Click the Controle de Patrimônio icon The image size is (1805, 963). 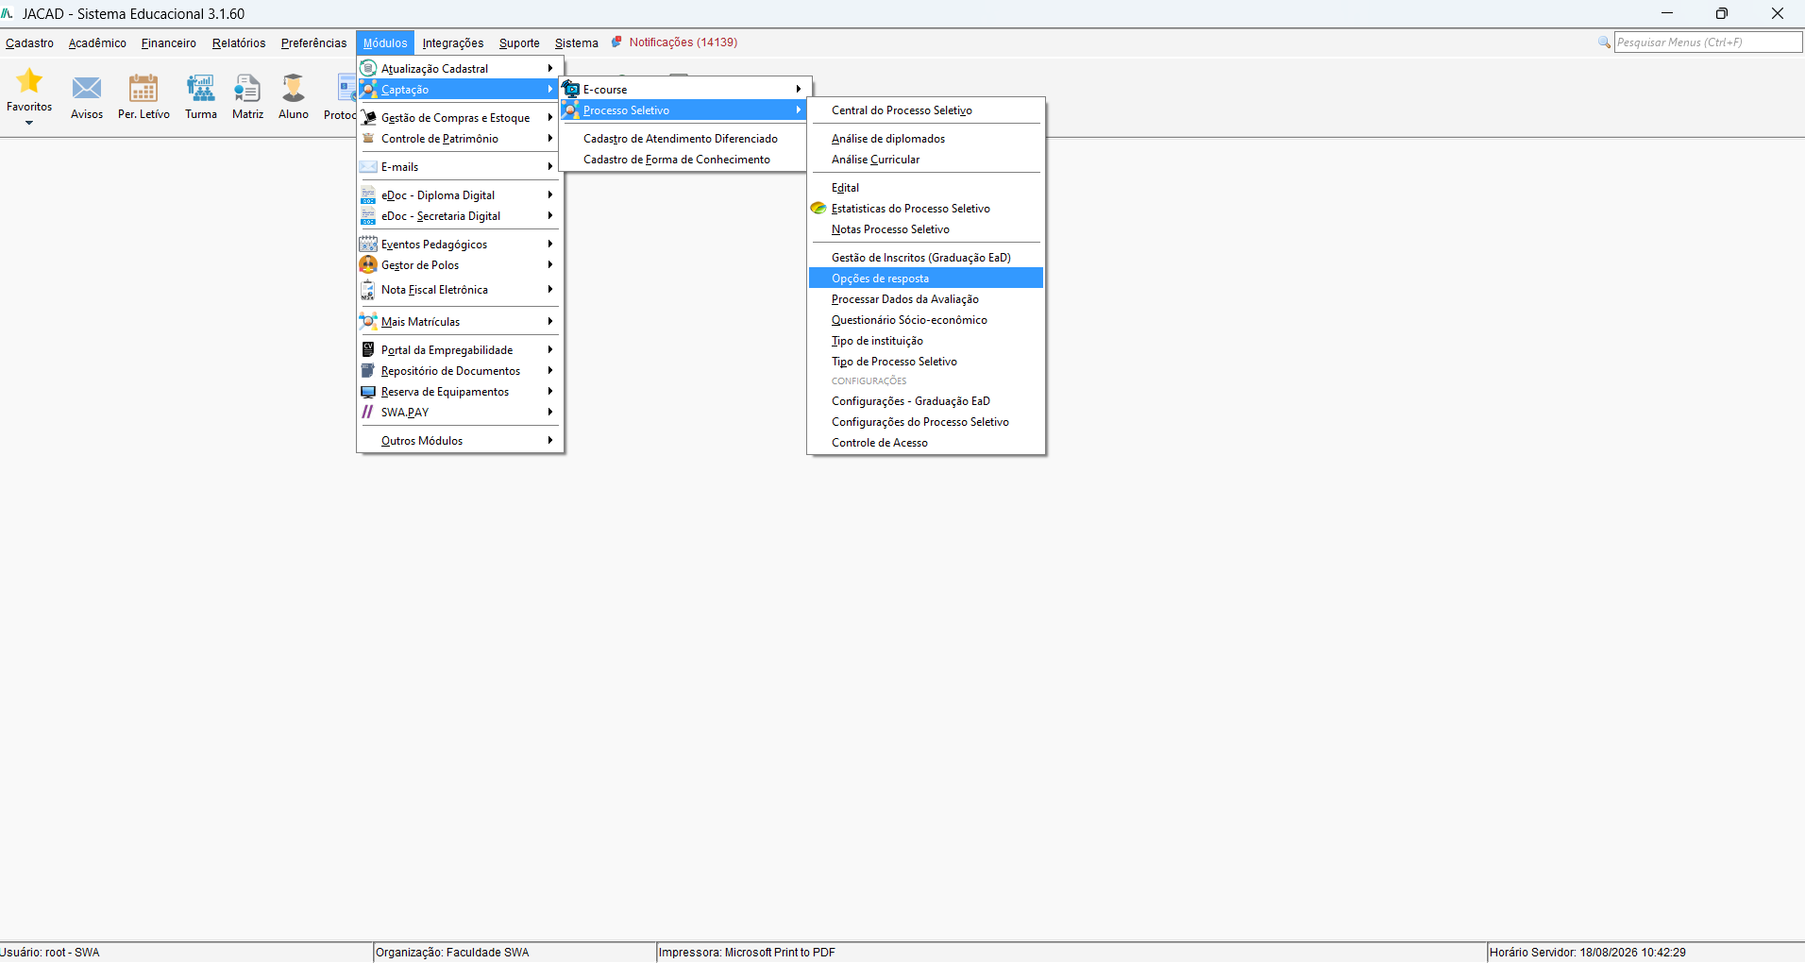click(x=368, y=138)
